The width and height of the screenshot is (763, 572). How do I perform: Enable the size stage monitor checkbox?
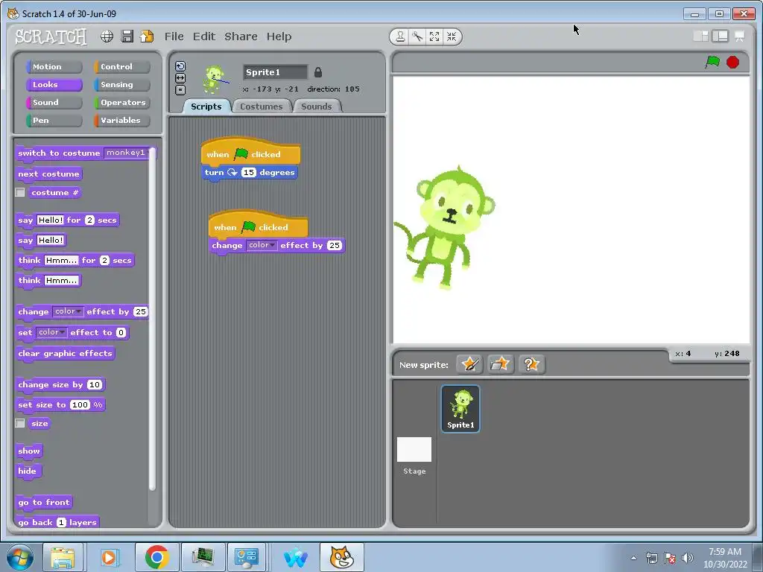tap(20, 423)
